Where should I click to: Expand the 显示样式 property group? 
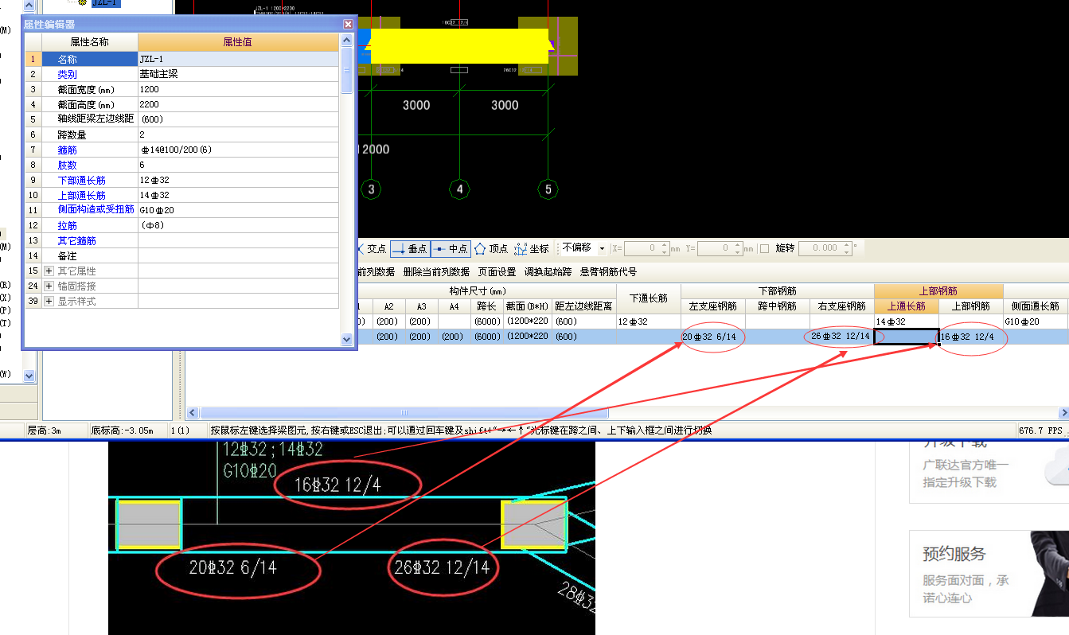click(x=49, y=302)
